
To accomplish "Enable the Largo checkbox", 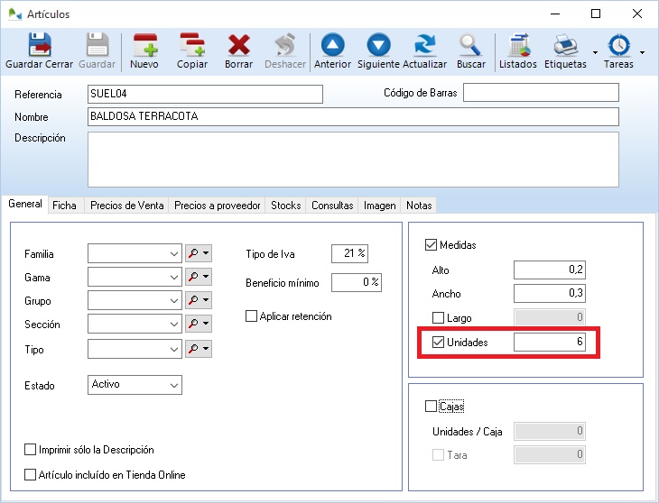I will click(439, 318).
